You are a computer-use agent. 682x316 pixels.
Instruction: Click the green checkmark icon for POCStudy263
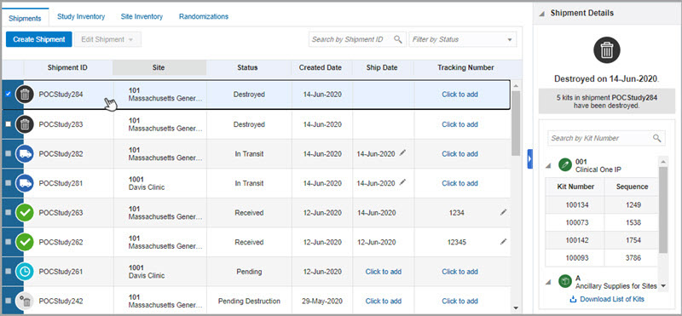25,213
